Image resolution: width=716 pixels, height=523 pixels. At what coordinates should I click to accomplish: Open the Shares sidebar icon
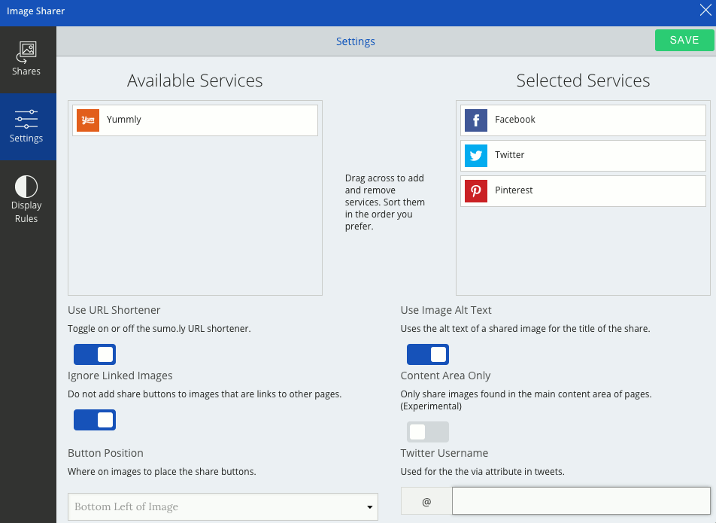coord(26,52)
